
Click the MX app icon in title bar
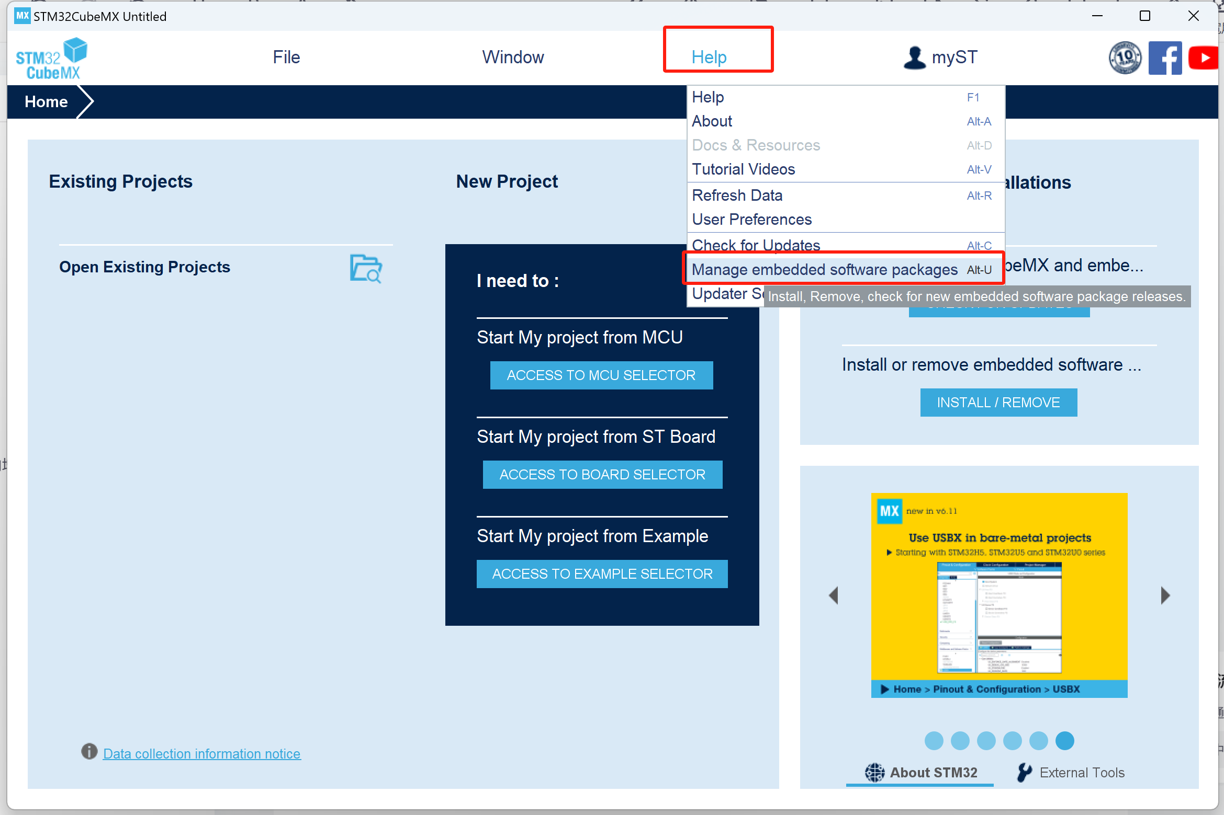[x=22, y=16]
